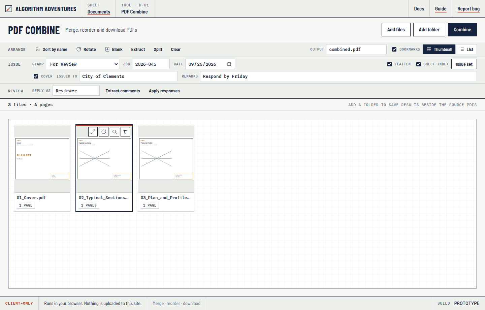Click the Job number field
Viewport: 485px width, 310px height.
coord(151,64)
